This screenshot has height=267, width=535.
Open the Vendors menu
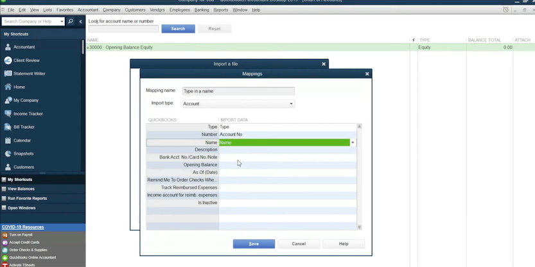coord(157,10)
